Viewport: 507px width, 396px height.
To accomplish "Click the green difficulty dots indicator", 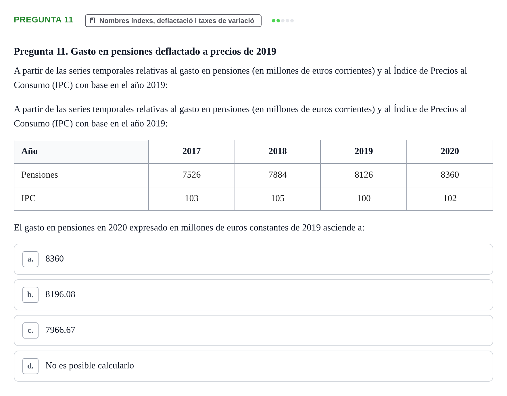I will click(283, 21).
